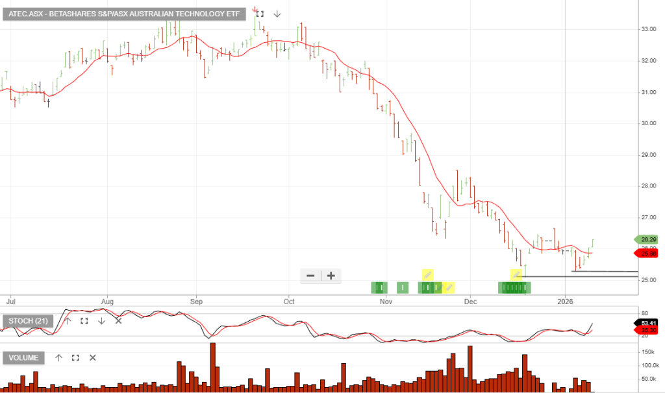This screenshot has height=393, width=665.
Task: Close the VOLUME indicator panel
Action: [x=93, y=357]
